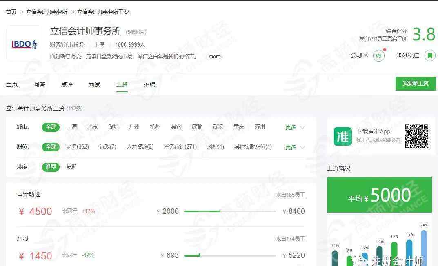Sort salaries by 推荐
The image size is (438, 266).
coord(51,167)
